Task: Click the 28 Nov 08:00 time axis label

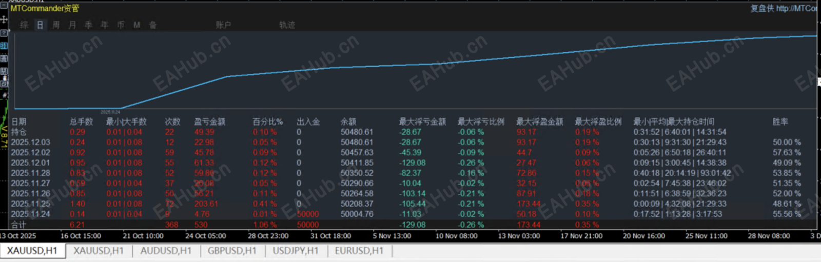Action: [x=769, y=236]
